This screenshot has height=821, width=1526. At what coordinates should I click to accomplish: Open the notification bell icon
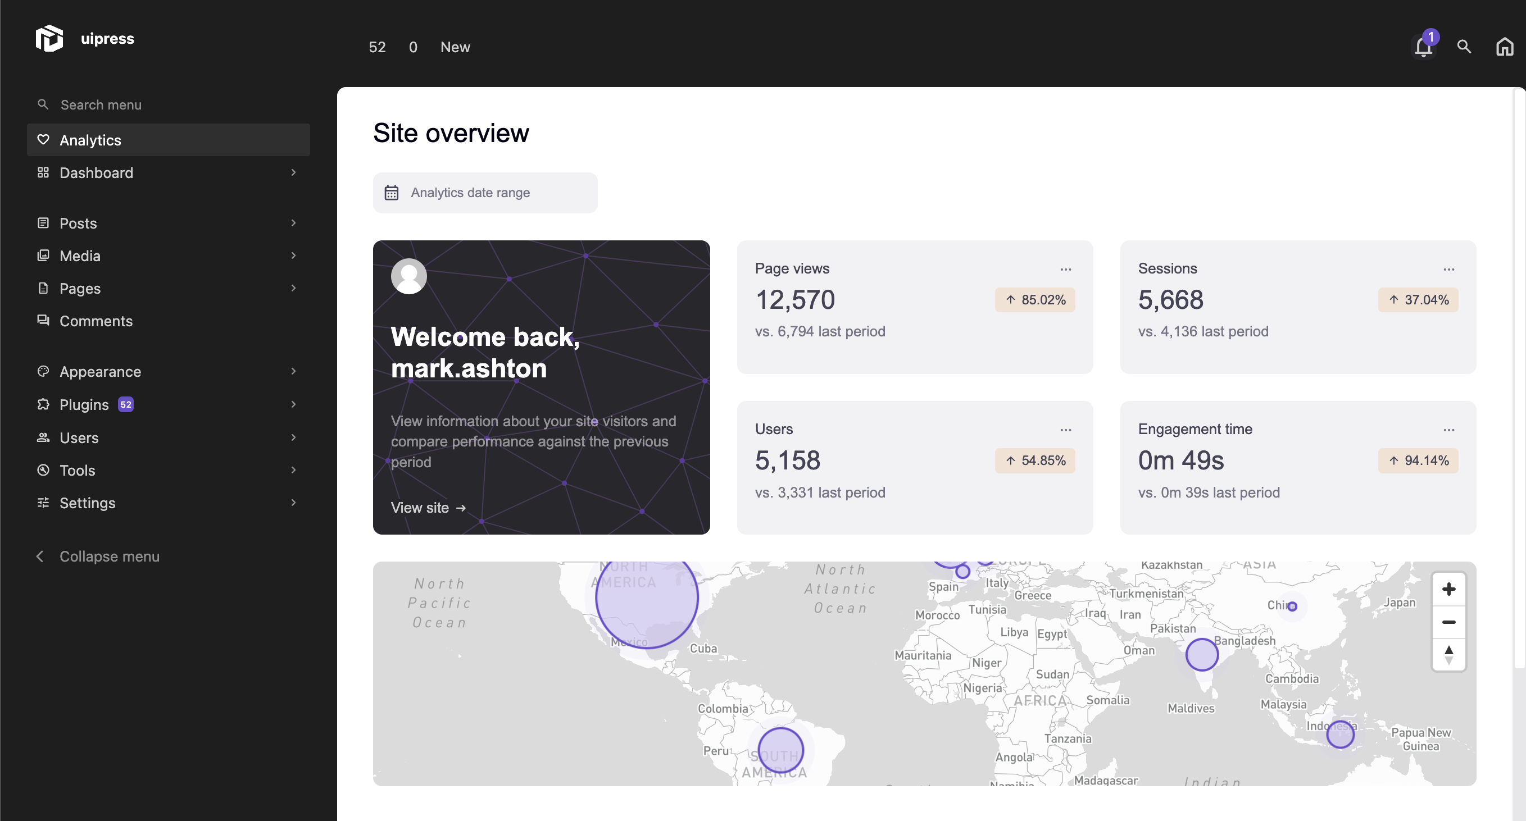pyautogui.click(x=1423, y=45)
